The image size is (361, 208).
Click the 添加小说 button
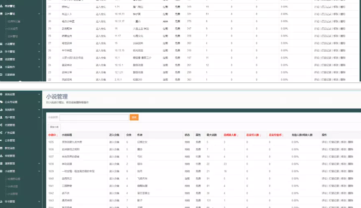click(x=54, y=127)
